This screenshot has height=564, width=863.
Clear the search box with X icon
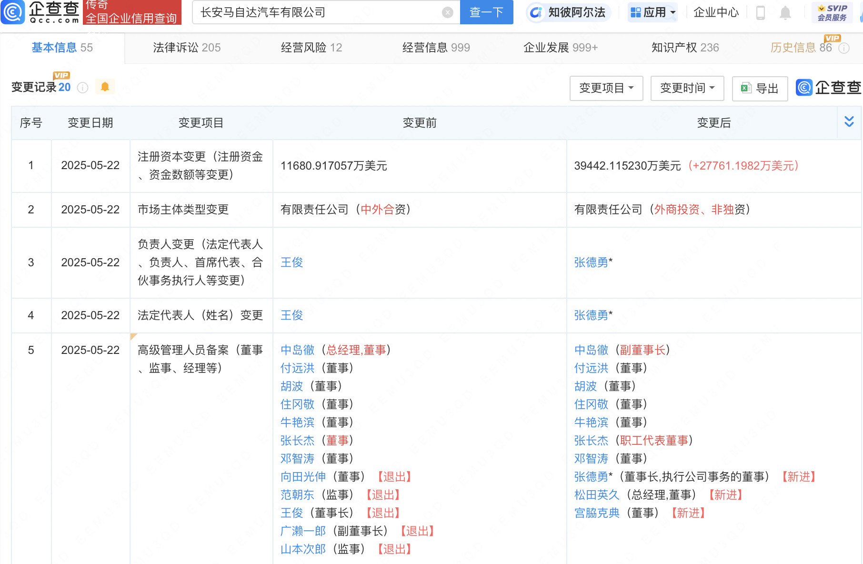[447, 12]
